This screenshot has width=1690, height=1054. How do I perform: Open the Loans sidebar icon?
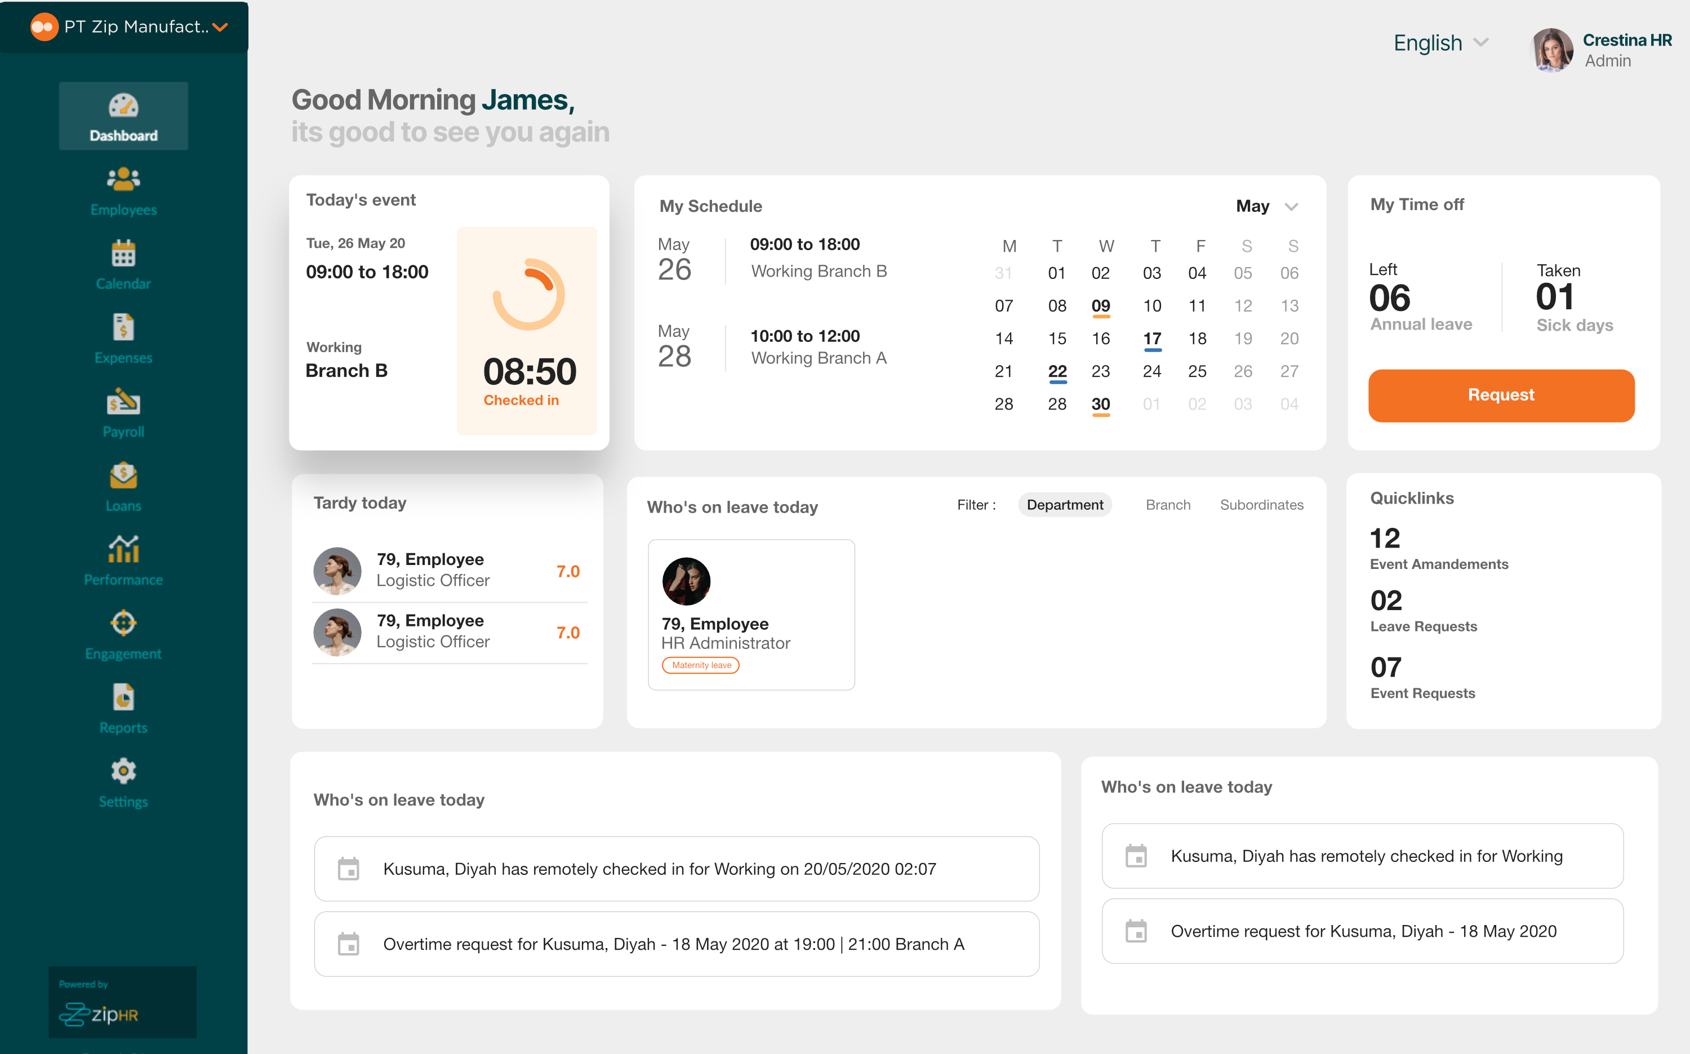coord(123,476)
